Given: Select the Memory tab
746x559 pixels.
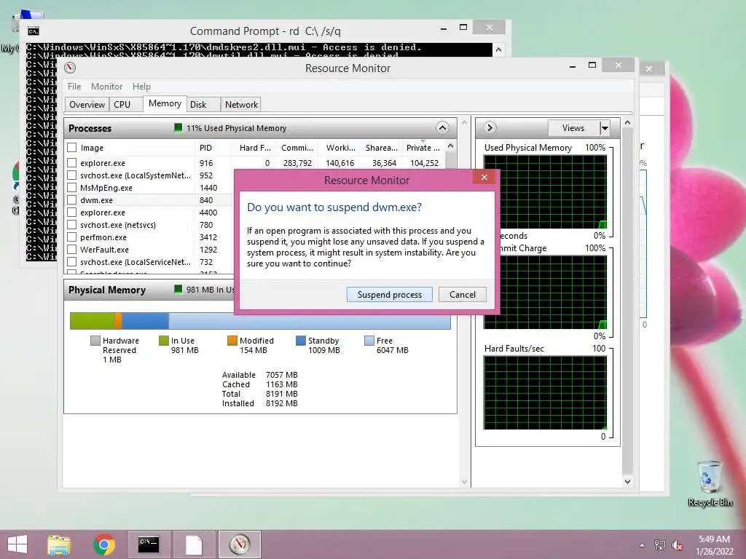Looking at the screenshot, I should [165, 103].
